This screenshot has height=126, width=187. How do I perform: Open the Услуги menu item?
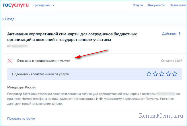pyautogui.click(x=138, y=5)
